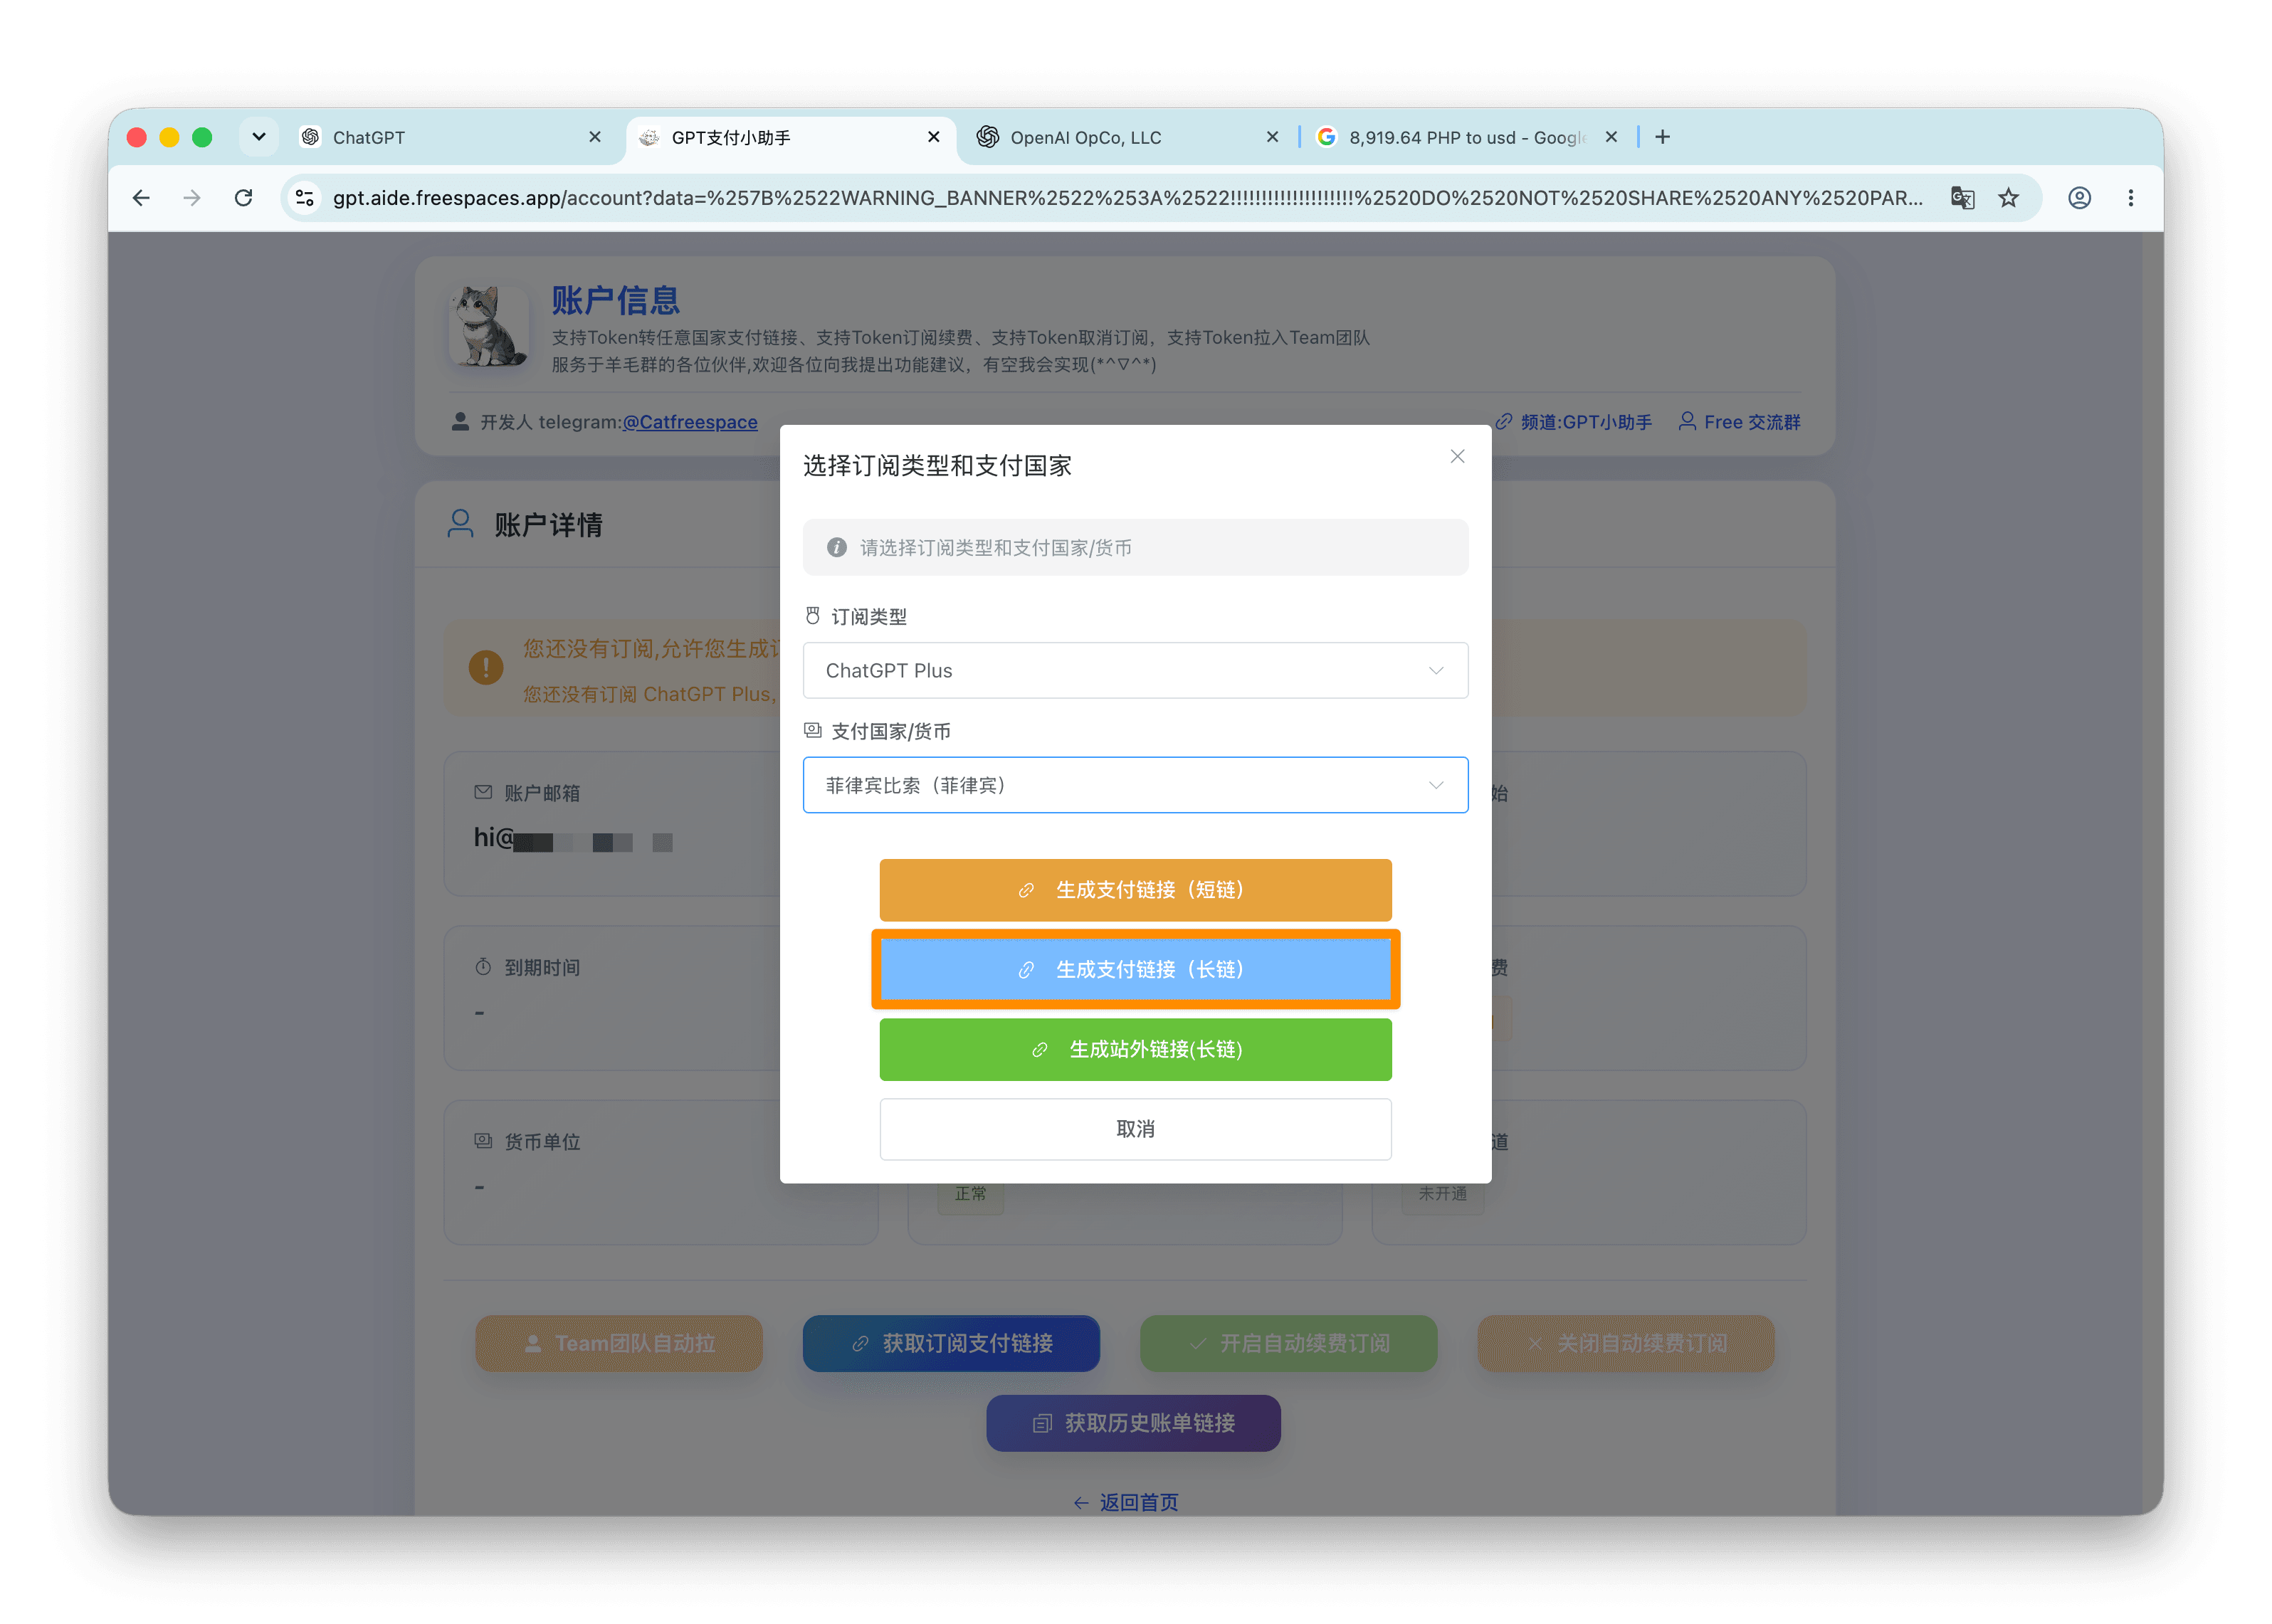Open the browser three-dot menu

click(2131, 198)
